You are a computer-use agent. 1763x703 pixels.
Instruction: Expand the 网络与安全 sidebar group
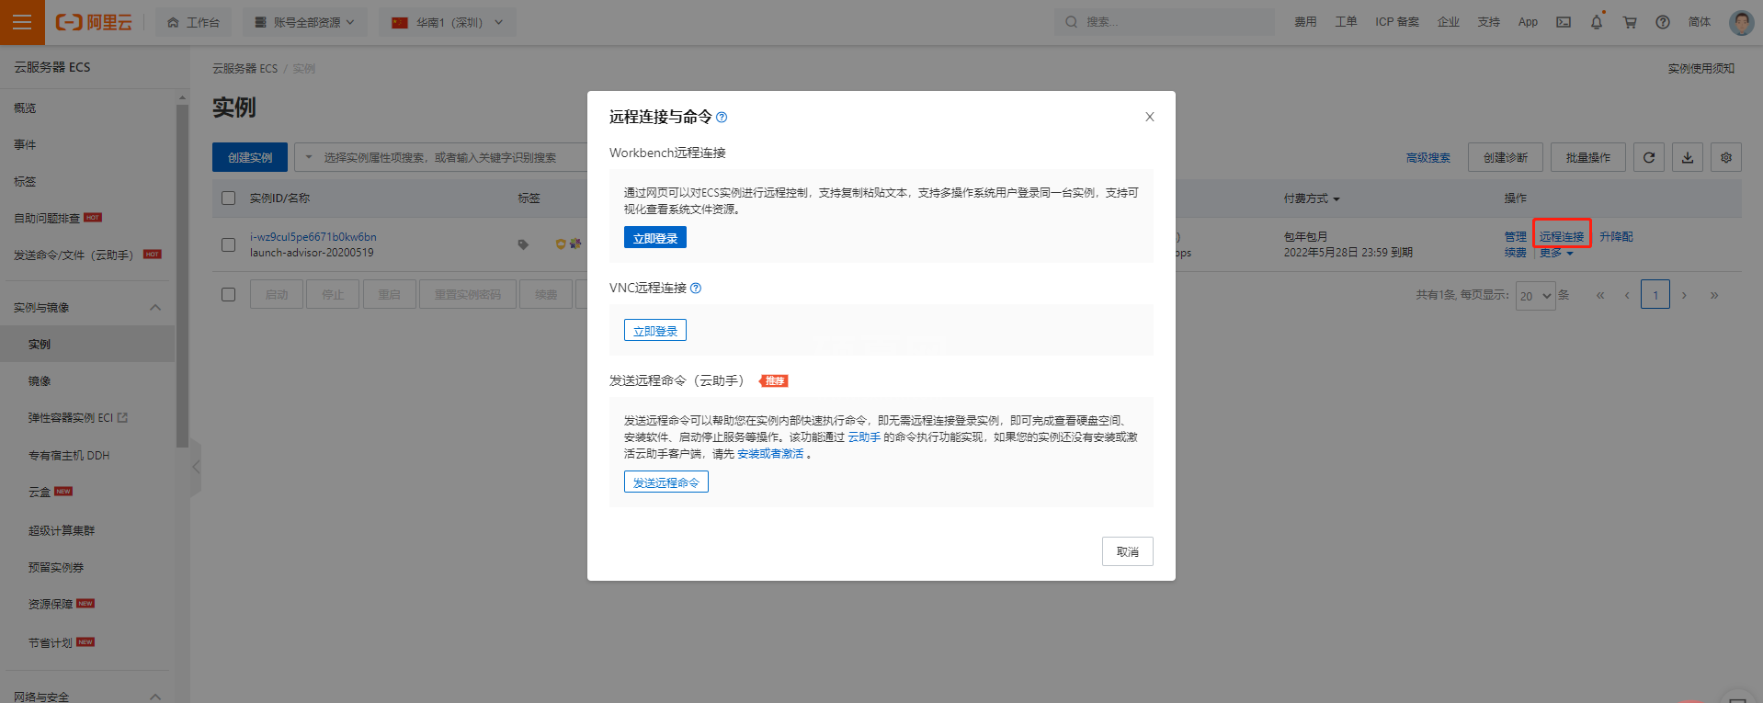coord(154,697)
